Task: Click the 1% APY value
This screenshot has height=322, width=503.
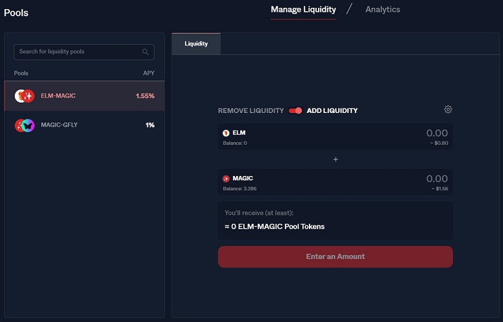Action: [x=150, y=125]
